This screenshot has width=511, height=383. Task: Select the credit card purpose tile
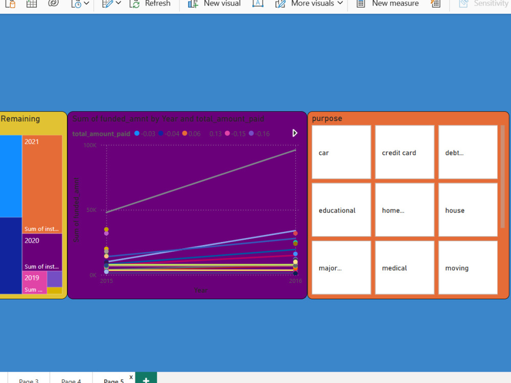pos(404,152)
